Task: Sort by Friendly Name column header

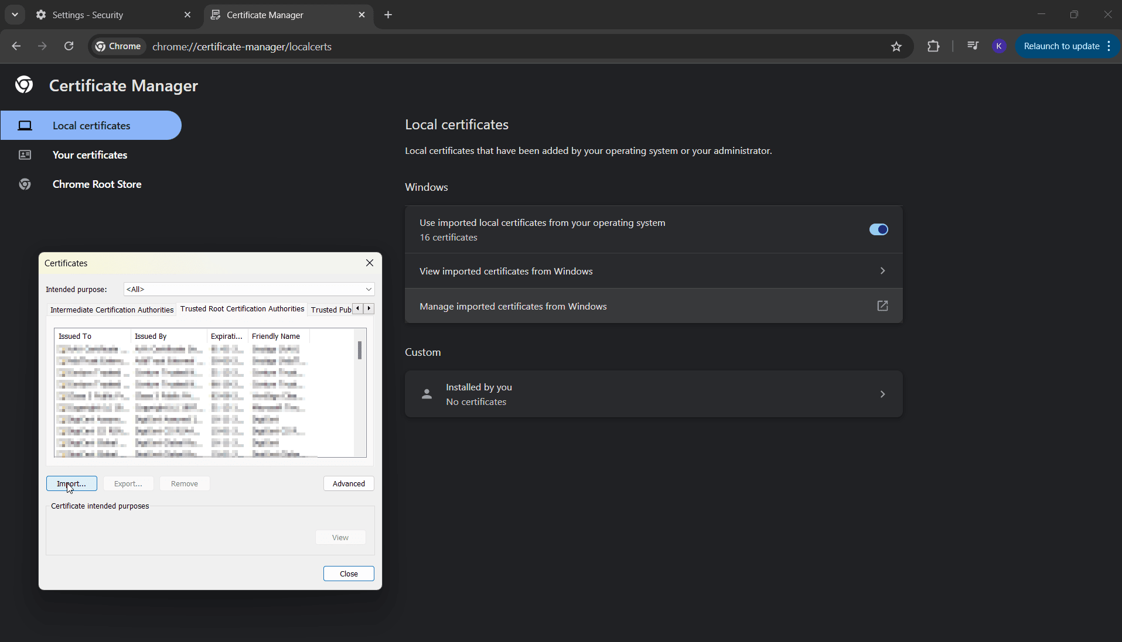Action: coord(278,336)
